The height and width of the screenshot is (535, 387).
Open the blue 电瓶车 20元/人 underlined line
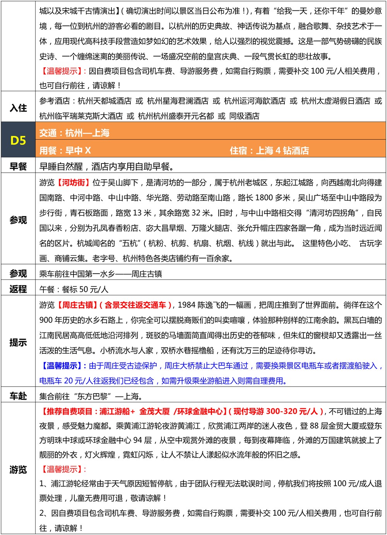pyautogui.click(x=163, y=381)
